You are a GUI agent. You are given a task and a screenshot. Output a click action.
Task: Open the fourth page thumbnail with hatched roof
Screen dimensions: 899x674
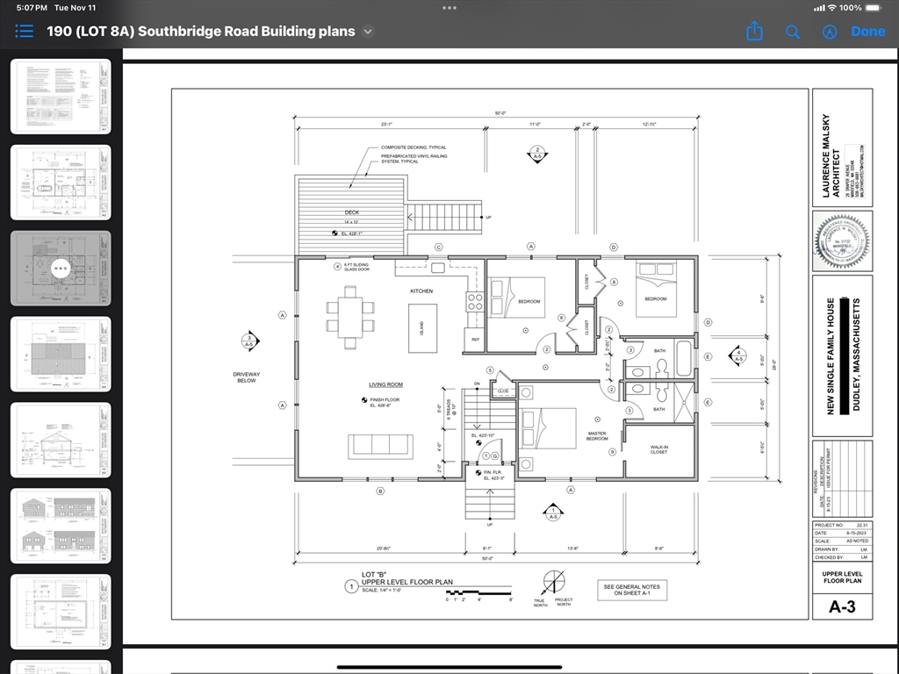(61, 354)
